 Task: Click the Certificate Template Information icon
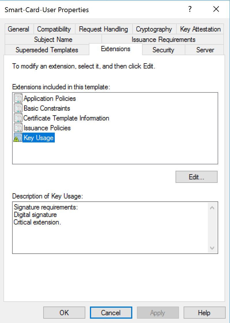click(18, 118)
